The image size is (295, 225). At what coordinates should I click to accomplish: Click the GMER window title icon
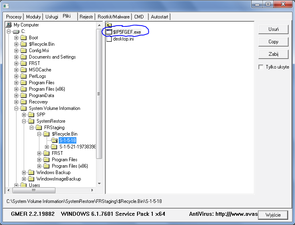6,6
